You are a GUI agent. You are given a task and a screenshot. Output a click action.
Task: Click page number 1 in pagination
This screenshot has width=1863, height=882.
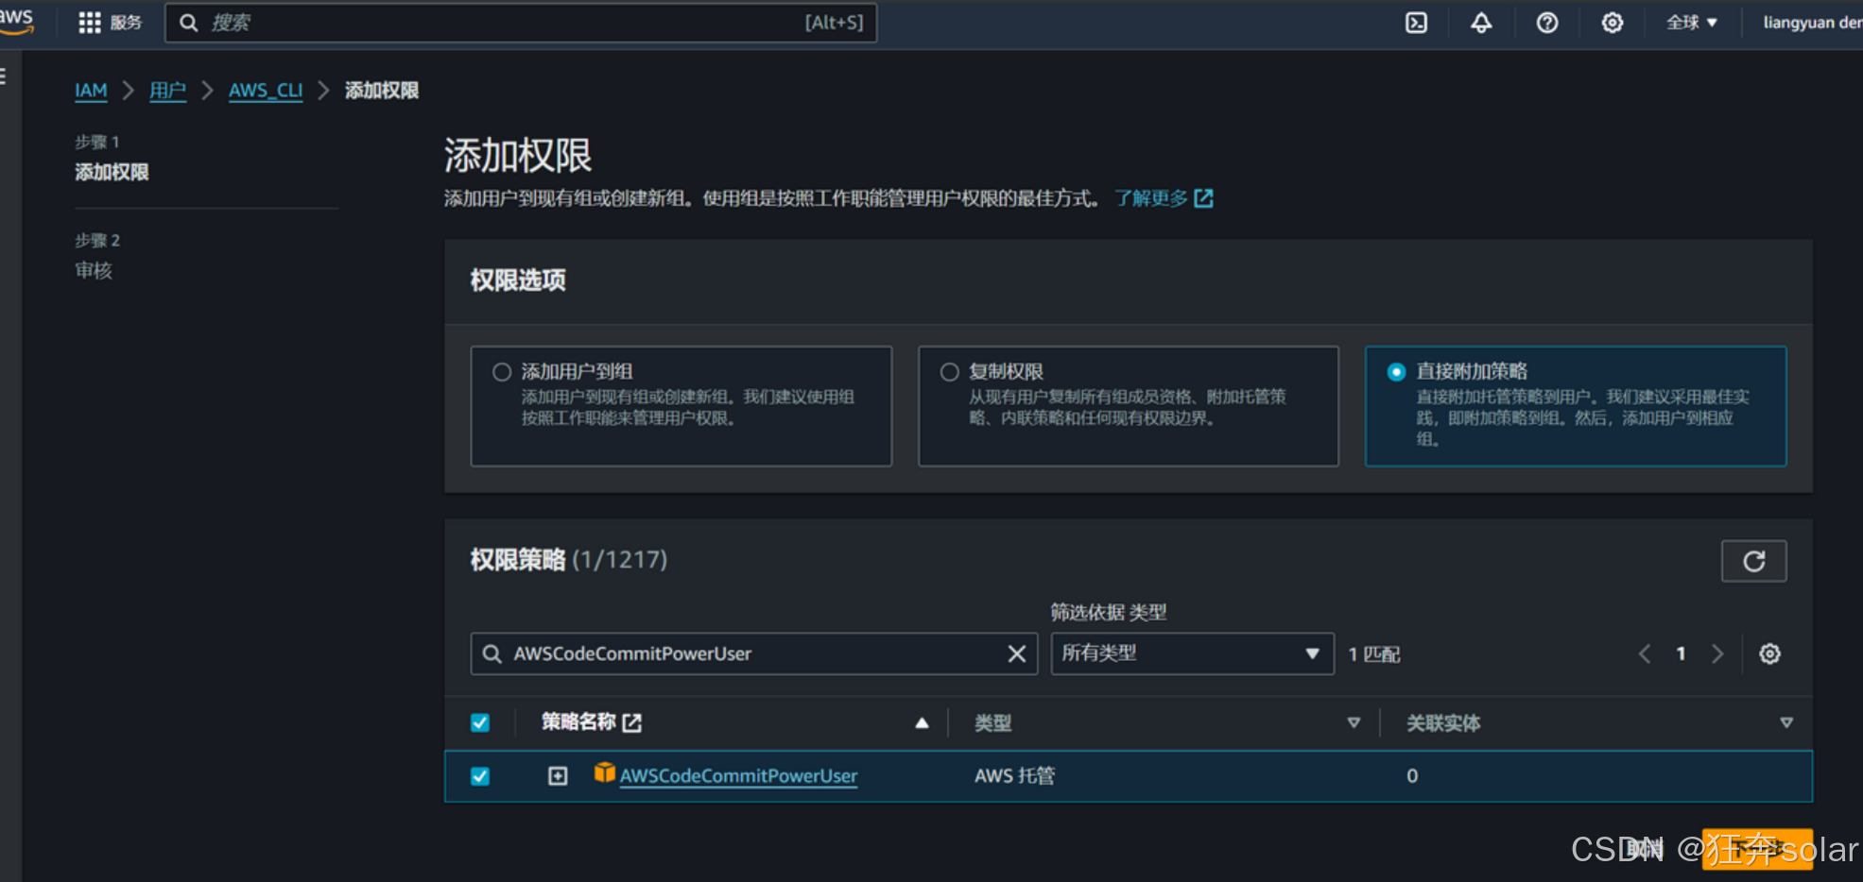(1681, 653)
